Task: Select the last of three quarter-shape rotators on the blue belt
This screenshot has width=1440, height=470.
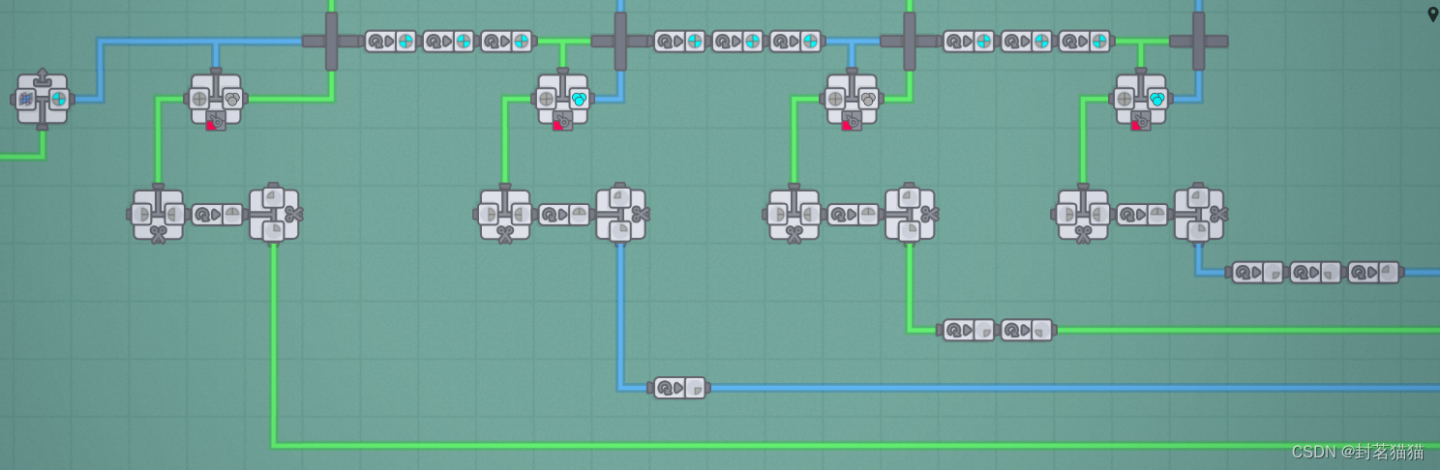Action: pos(1373,273)
